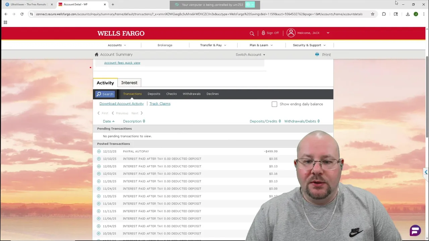Expand the 12/10/25 interest paid transaction
Viewport: 429px width, 241px height.
pos(99,159)
